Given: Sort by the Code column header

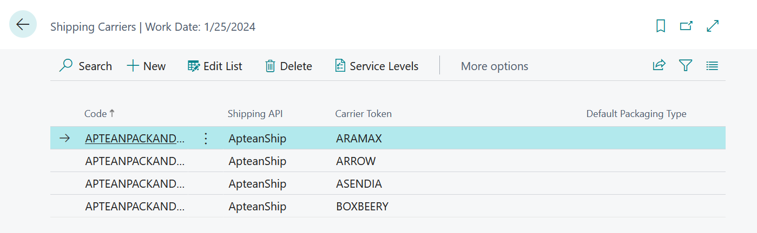Looking at the screenshot, I should click(96, 114).
